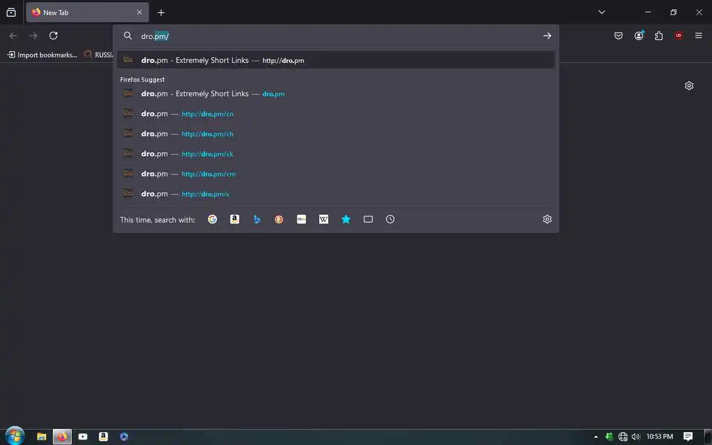Search with Bing this time

tap(257, 219)
